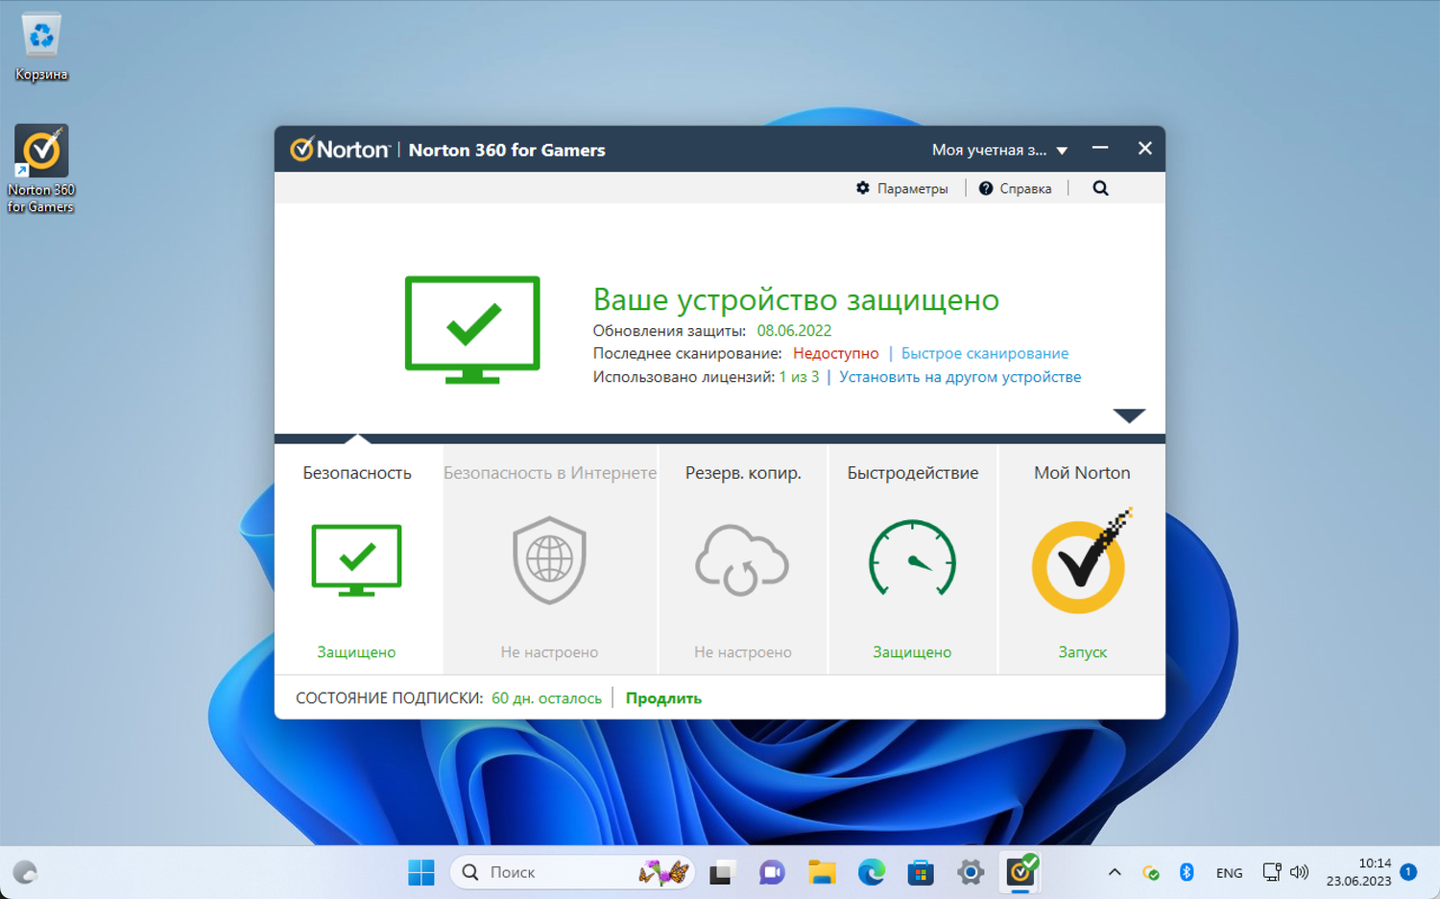The width and height of the screenshot is (1440, 899).
Task: Click the globe shield internet security icon
Action: click(x=549, y=560)
